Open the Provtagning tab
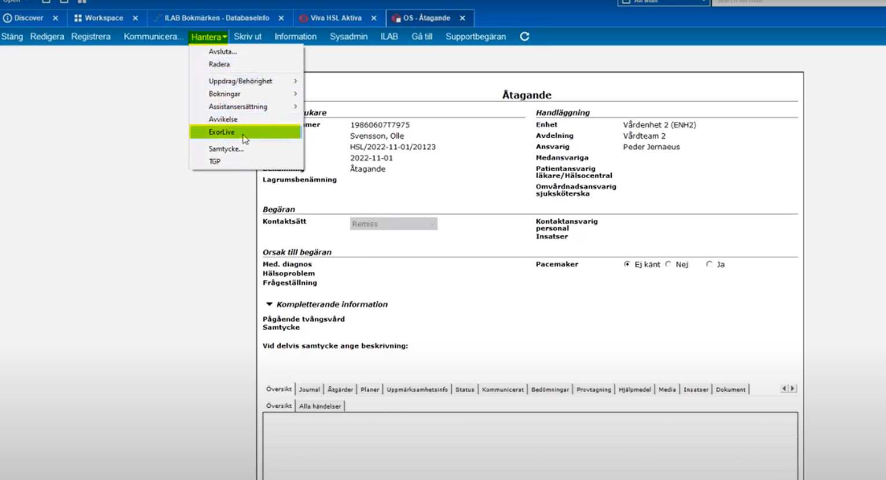The width and height of the screenshot is (886, 480). point(594,389)
